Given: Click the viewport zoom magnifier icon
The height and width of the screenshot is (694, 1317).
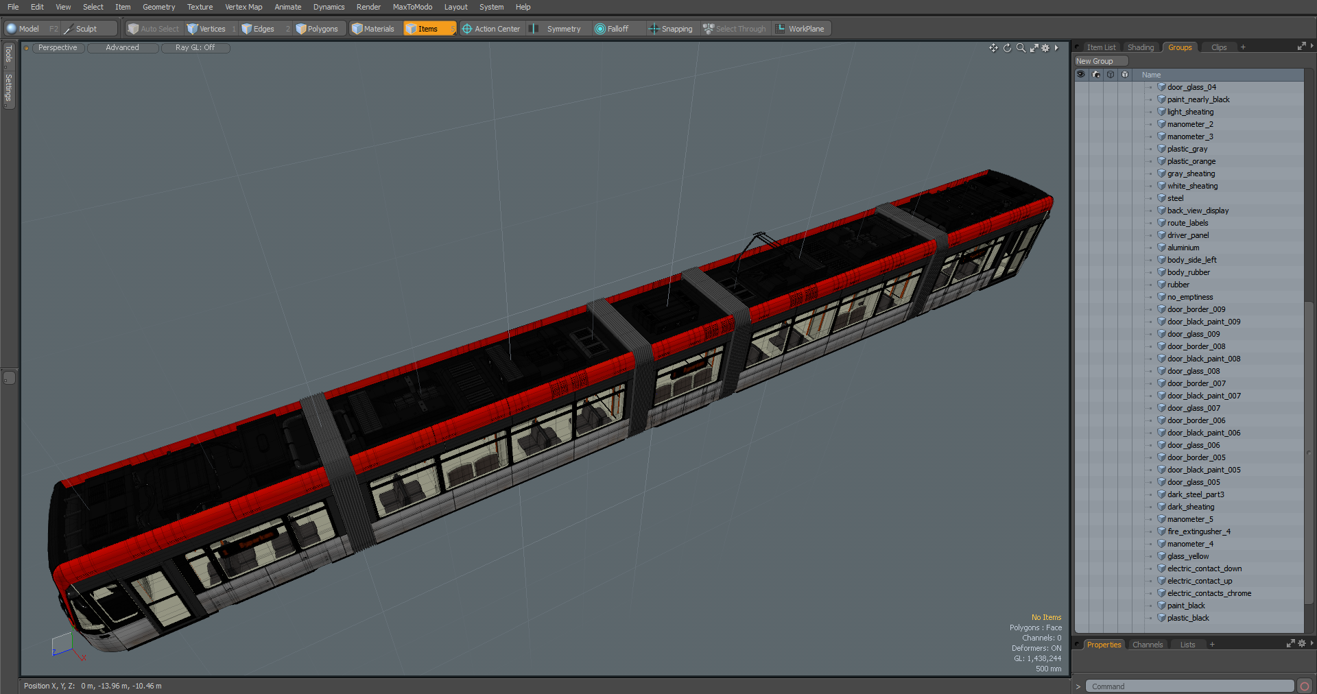Looking at the screenshot, I should [1021, 48].
